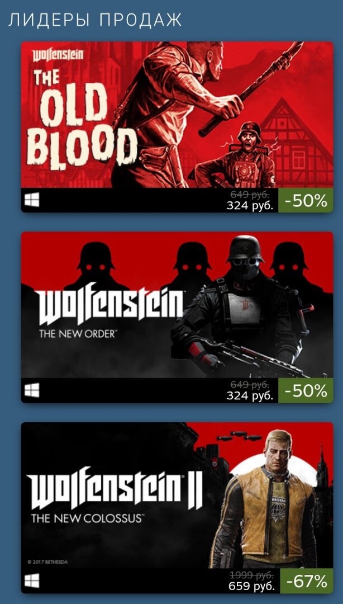Image resolution: width=343 pixels, height=604 pixels.
Task: Click struck-through 649 руб. on The New Order
Action: click(250, 385)
